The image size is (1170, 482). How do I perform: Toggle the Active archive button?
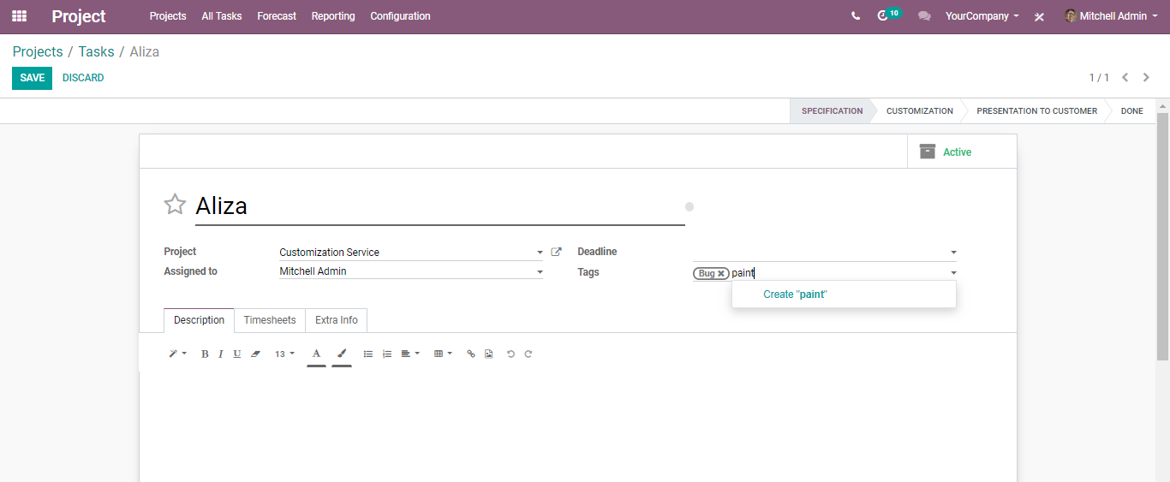pos(962,152)
